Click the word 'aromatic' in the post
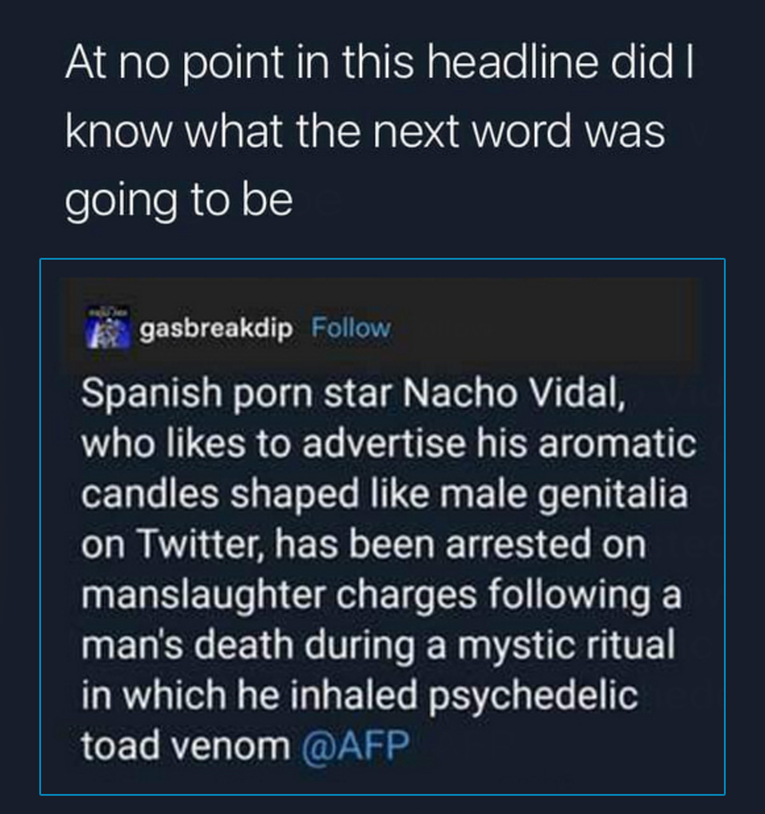The height and width of the screenshot is (814, 765). [x=617, y=444]
